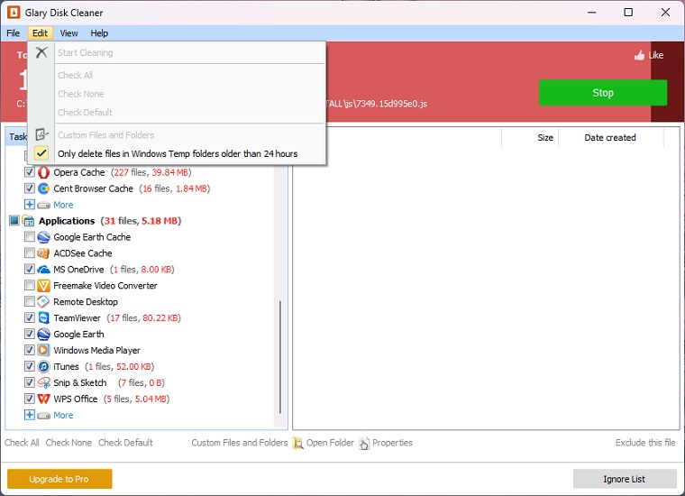This screenshot has height=496, width=685.
Task: Enable the Remote Desktop checkbox
Action: (x=29, y=301)
